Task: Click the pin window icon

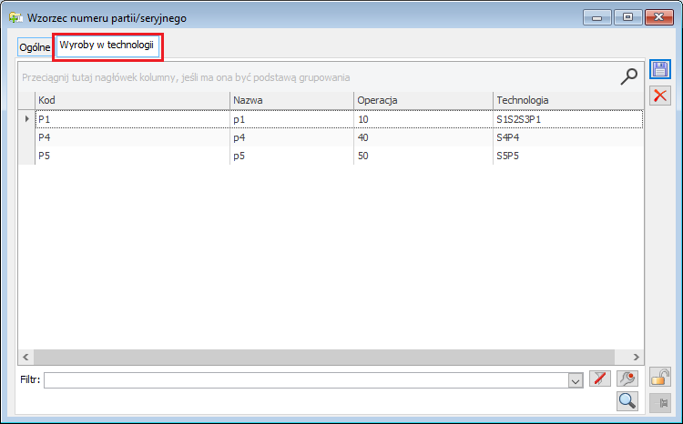Action: pyautogui.click(x=660, y=403)
